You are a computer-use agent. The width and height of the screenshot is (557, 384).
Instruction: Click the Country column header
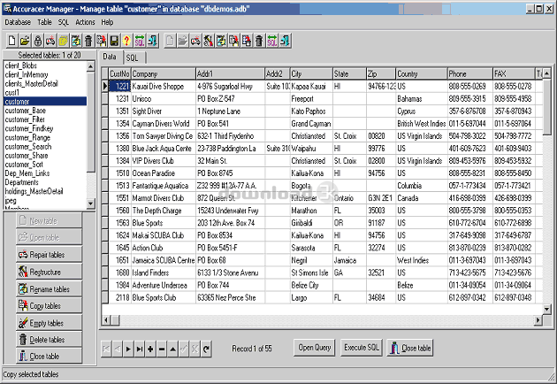point(422,73)
